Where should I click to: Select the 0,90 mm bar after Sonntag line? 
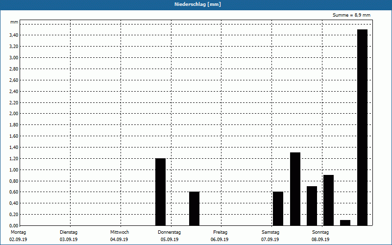pyautogui.click(x=328, y=200)
